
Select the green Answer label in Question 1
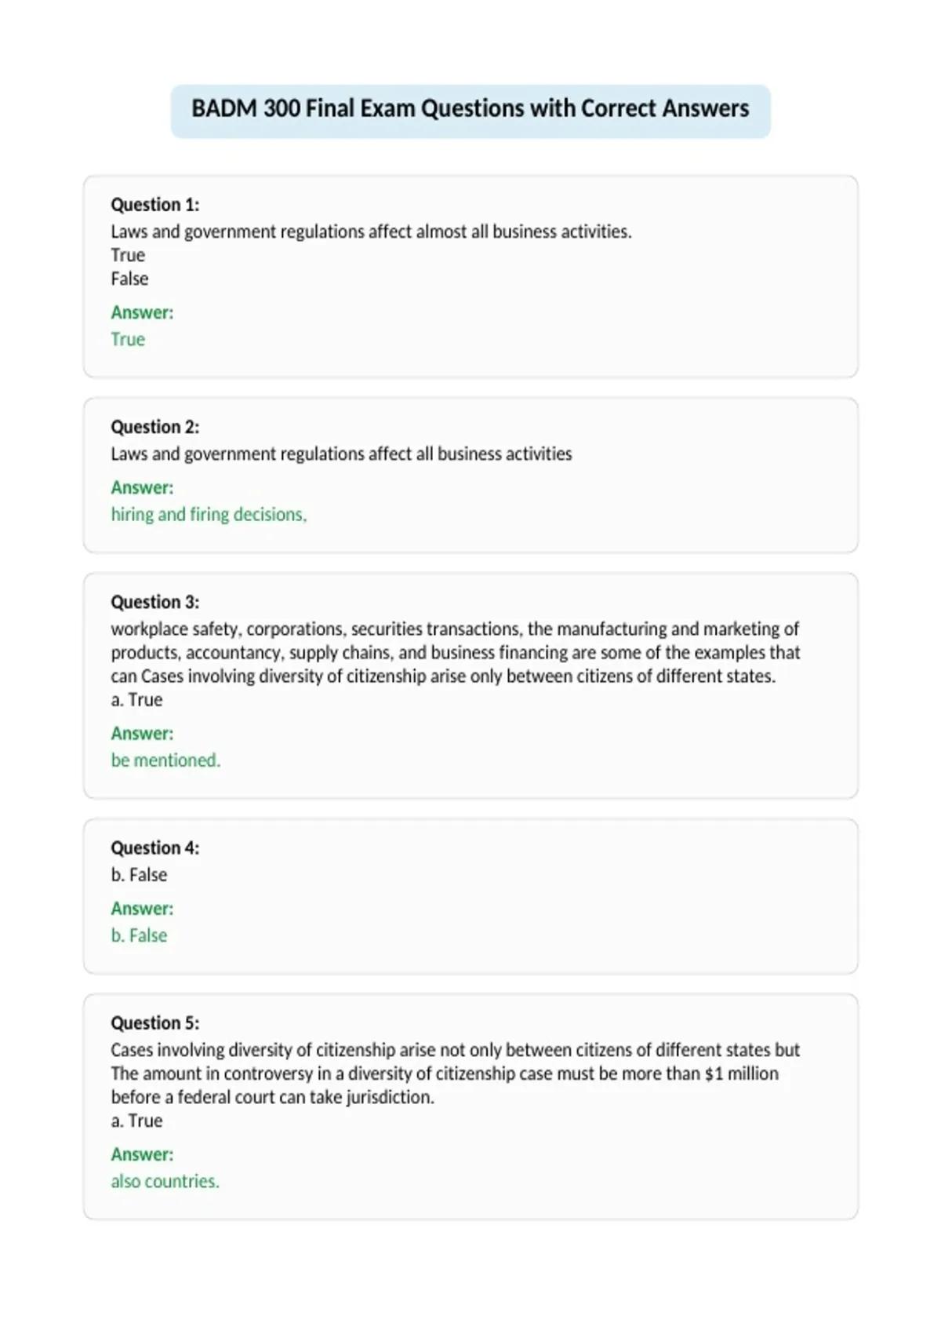coord(142,312)
